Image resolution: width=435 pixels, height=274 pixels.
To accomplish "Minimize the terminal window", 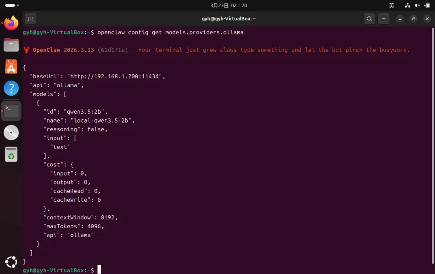I will 400,19.
